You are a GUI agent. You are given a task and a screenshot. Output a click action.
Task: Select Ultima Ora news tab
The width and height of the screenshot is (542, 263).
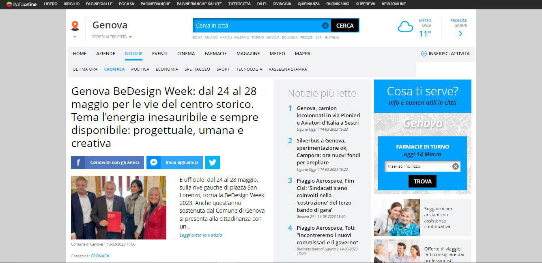pyautogui.click(x=85, y=69)
